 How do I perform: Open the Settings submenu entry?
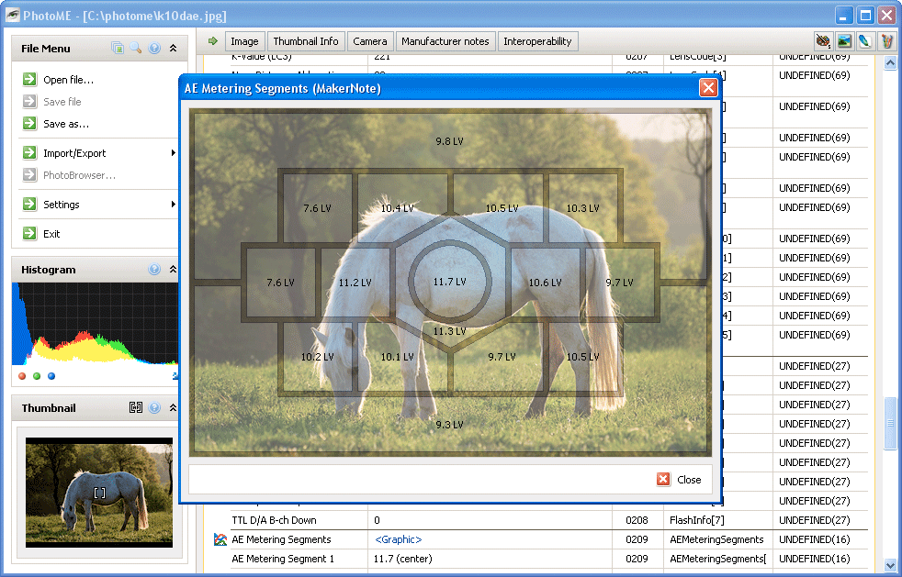pos(61,205)
